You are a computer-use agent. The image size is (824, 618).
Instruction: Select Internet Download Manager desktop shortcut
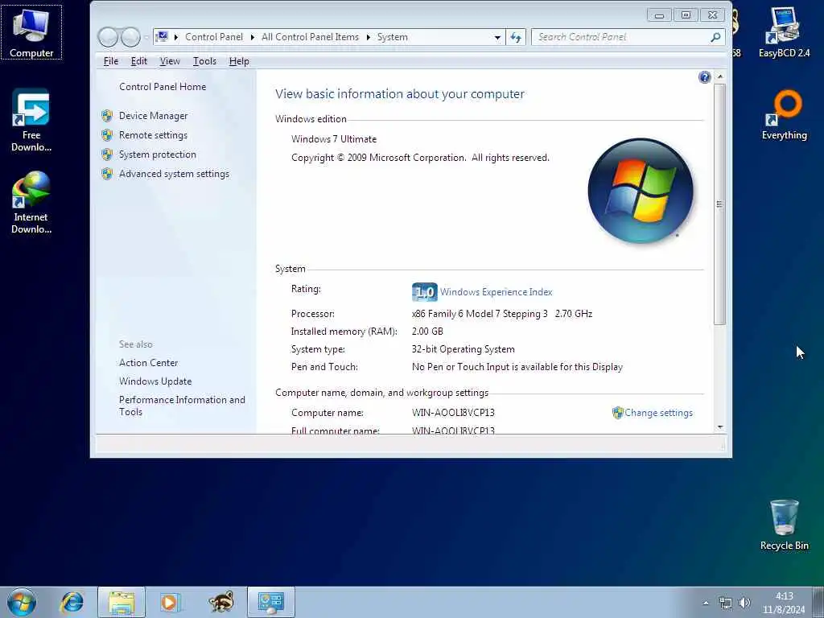[31, 202]
